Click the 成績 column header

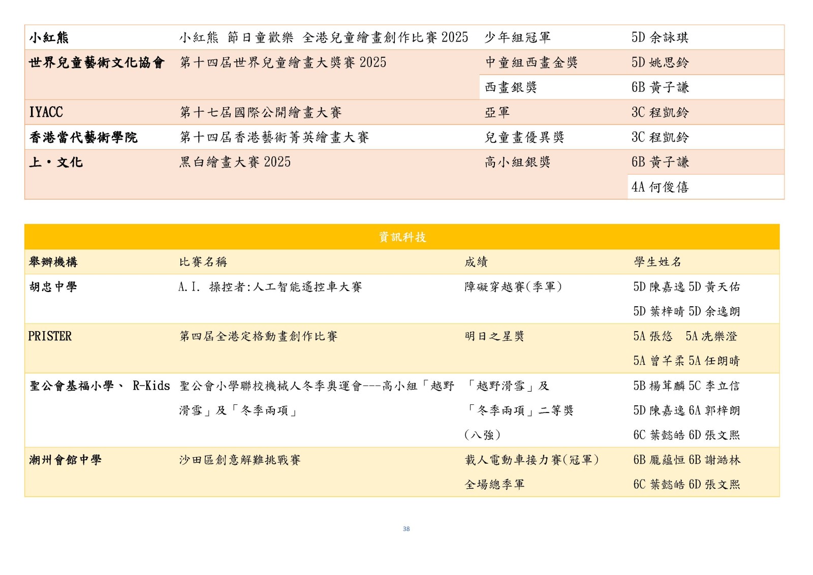(476, 262)
